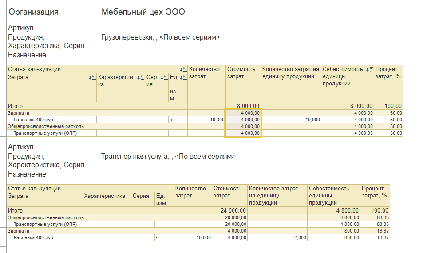Click 100,00 percent in Грузоперевозки Итого row

pos(393,106)
